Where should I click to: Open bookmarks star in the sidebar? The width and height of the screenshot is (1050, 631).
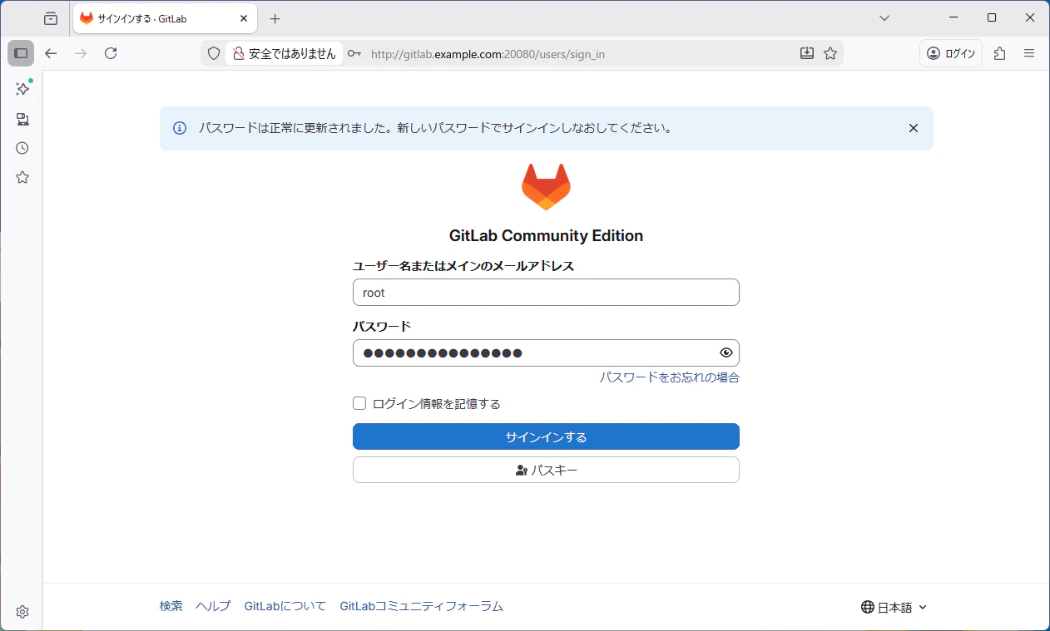22,177
